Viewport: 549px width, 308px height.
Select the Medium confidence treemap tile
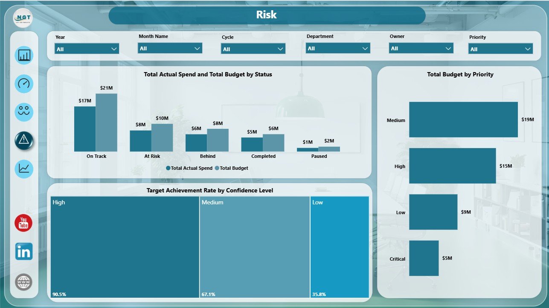coord(255,247)
